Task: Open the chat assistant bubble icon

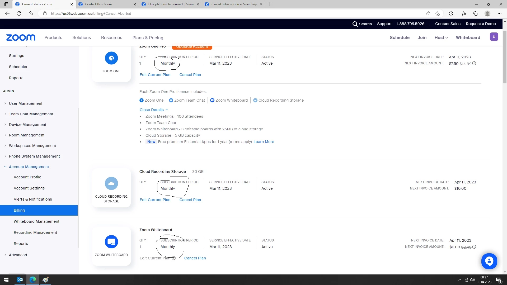Action: [x=489, y=261]
